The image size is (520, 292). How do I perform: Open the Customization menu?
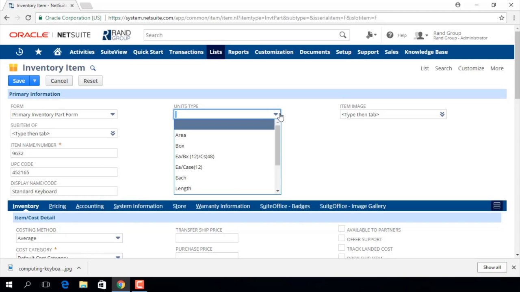click(274, 52)
